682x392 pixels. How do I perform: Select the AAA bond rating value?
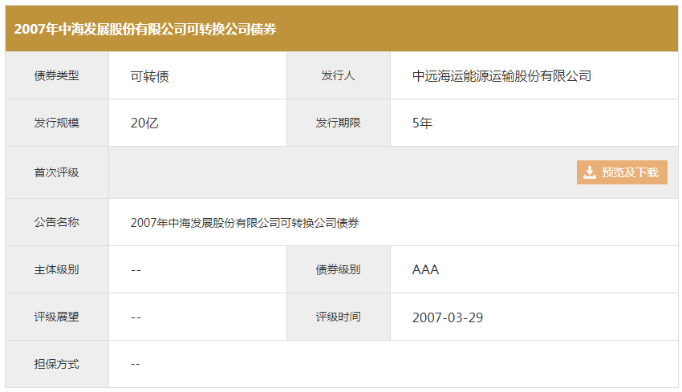pyautogui.click(x=425, y=270)
